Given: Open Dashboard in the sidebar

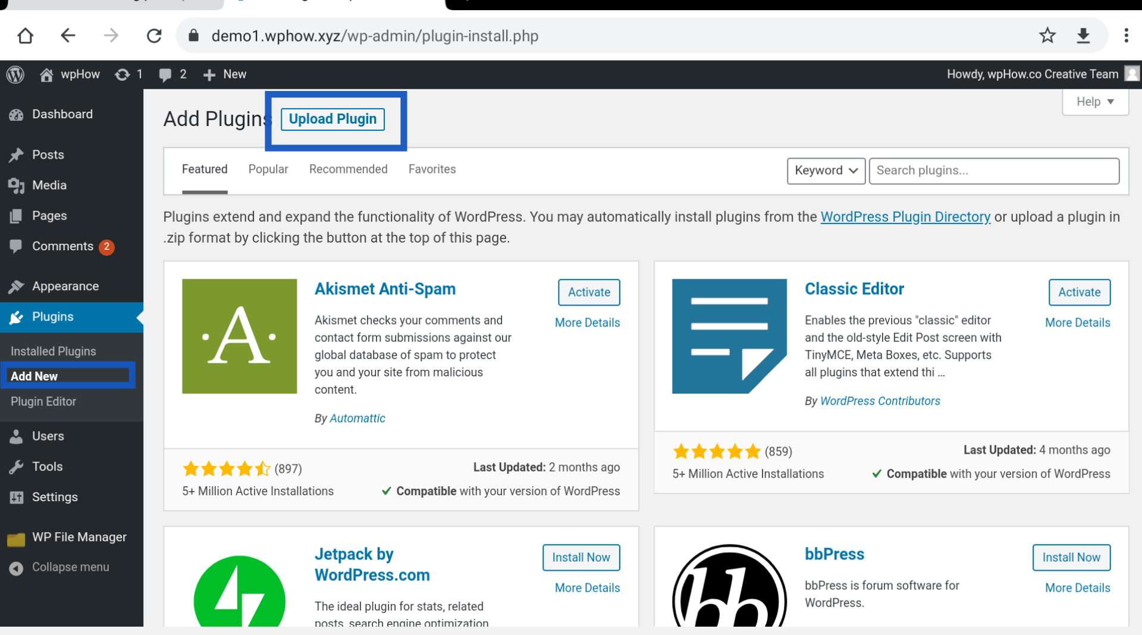Looking at the screenshot, I should point(71,114).
